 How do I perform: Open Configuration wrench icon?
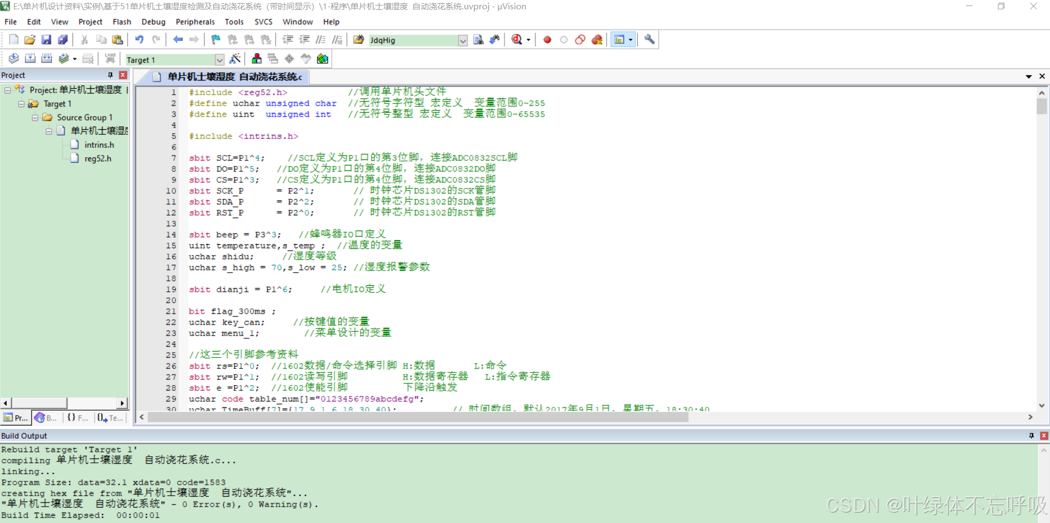[x=649, y=40]
